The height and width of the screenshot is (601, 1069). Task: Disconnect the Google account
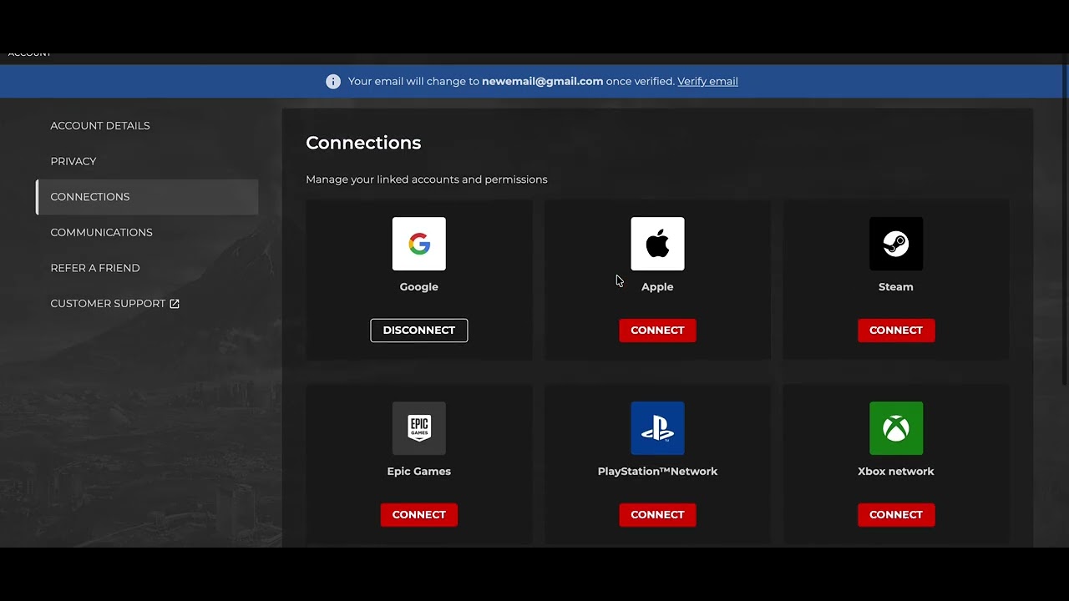(419, 330)
